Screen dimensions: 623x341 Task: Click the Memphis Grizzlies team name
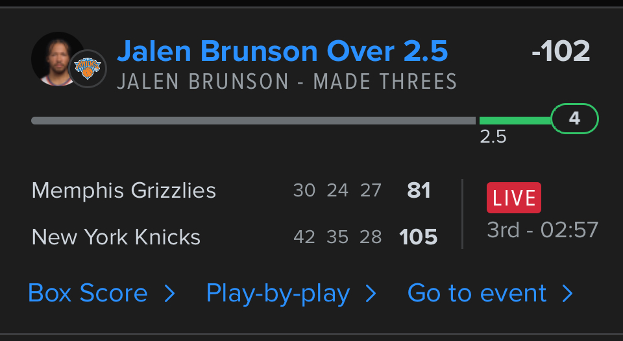pyautogui.click(x=124, y=191)
